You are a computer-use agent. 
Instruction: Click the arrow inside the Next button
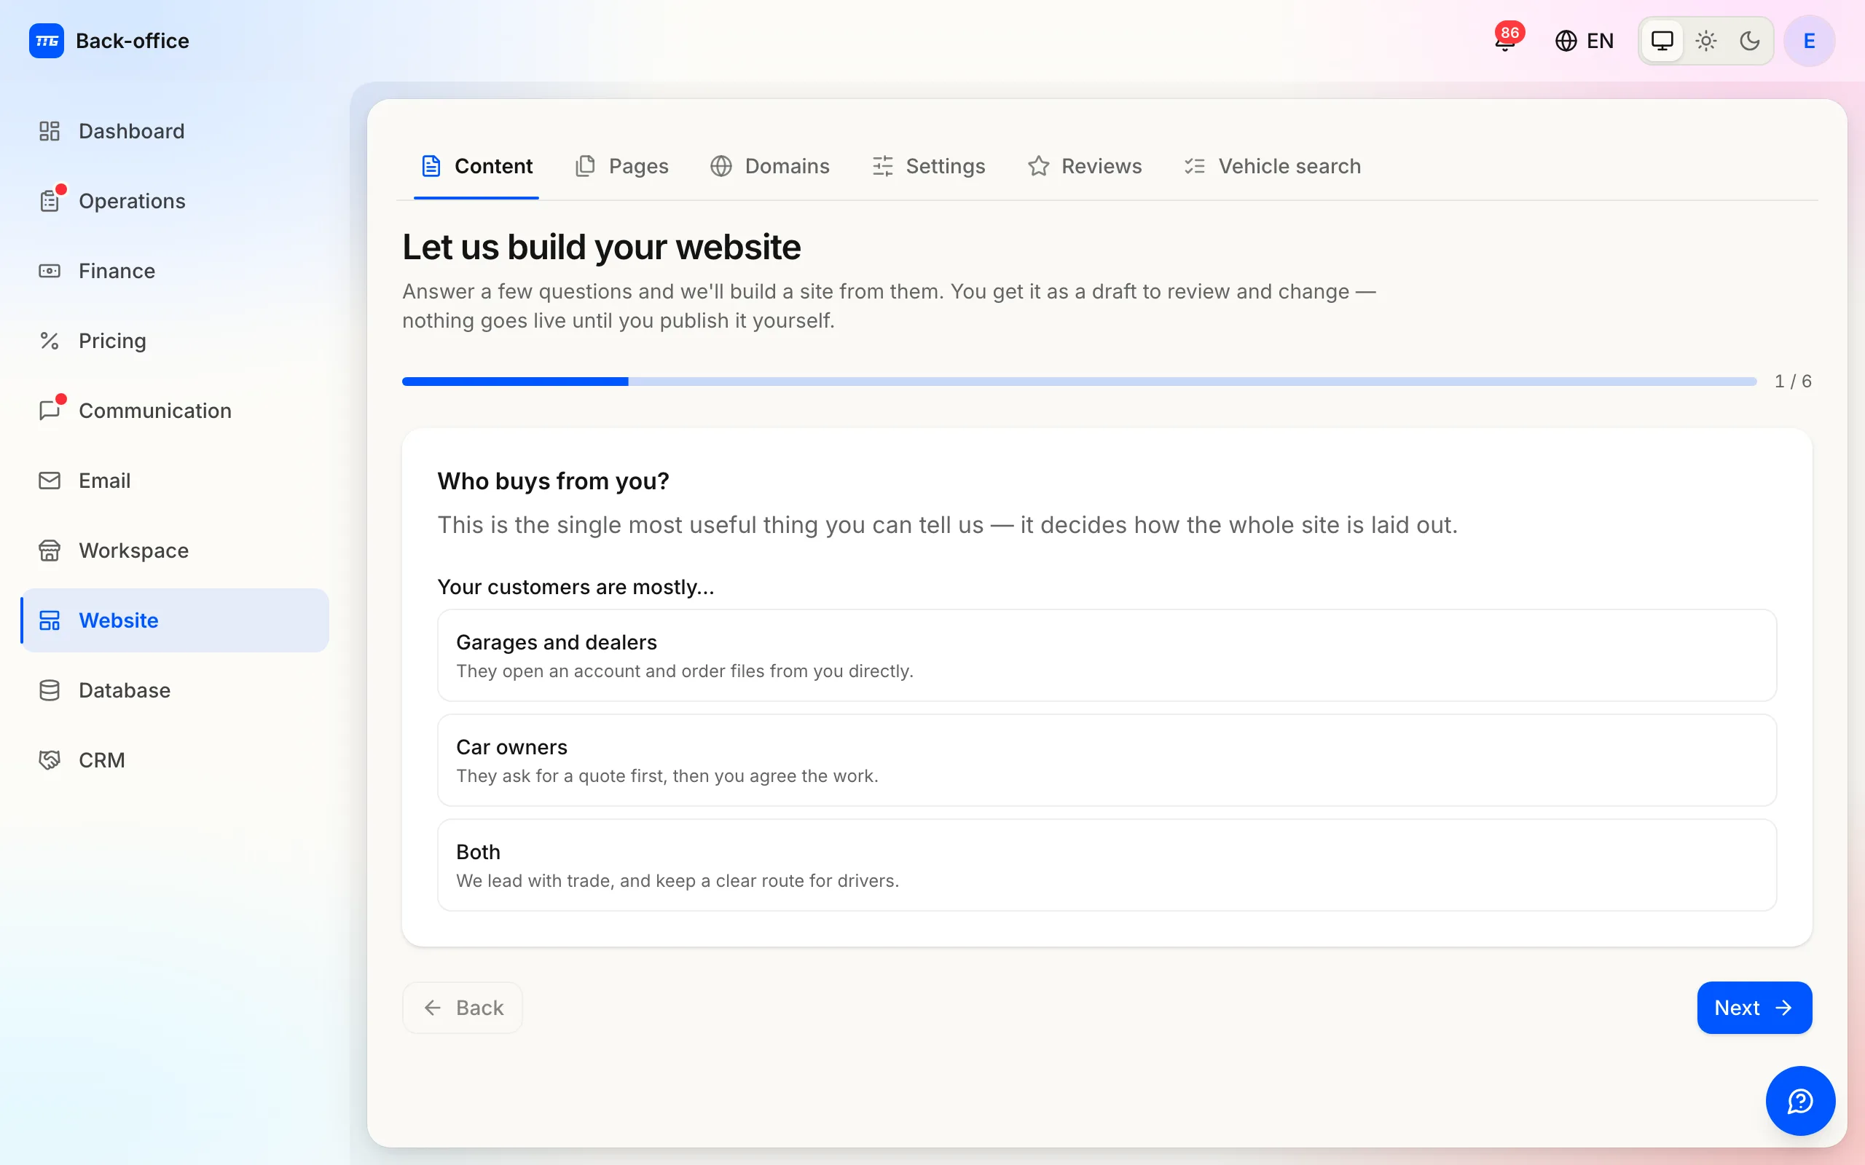click(x=1783, y=1008)
